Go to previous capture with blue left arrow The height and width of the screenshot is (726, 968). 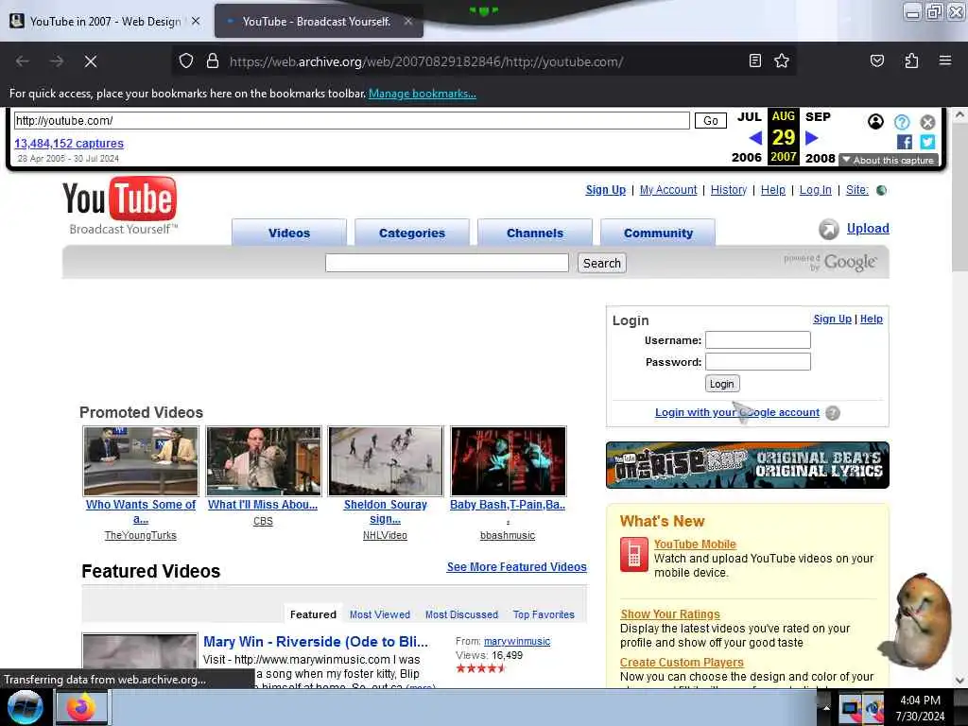point(754,138)
